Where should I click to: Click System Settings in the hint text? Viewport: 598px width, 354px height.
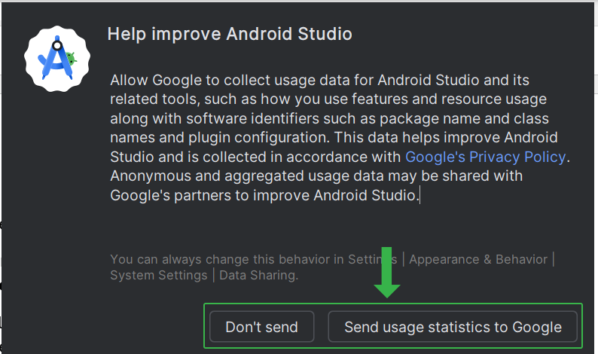pos(159,275)
